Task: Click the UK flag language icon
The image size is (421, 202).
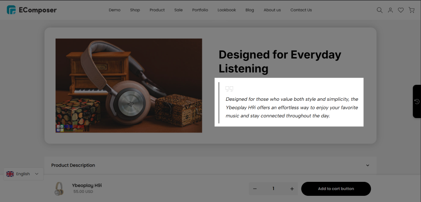Action: pyautogui.click(x=10, y=174)
